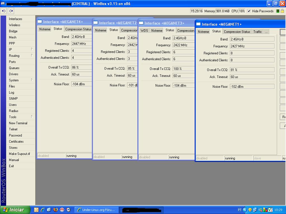
Task: Click the router time 15:29:16
Action: point(197,11)
